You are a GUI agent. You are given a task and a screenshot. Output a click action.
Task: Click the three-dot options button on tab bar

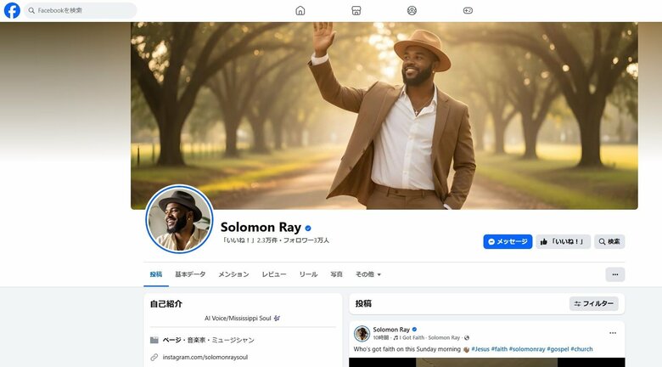tap(615, 274)
